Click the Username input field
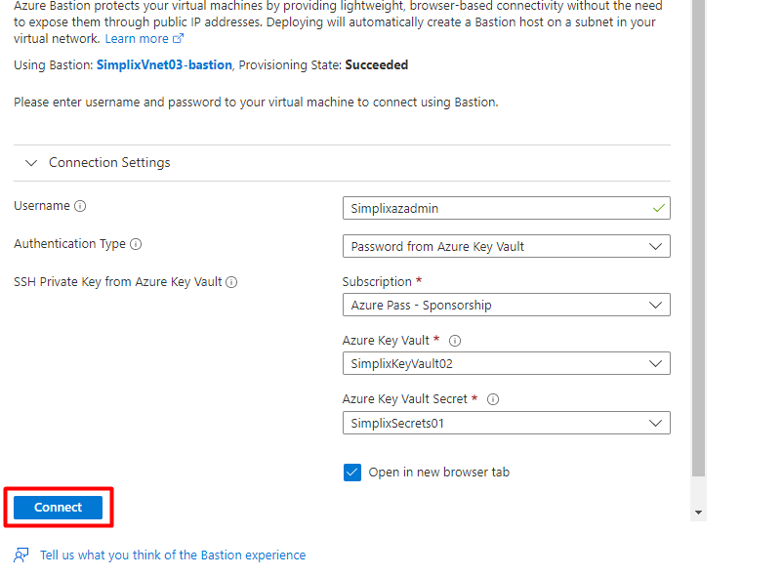The image size is (783, 576). click(x=498, y=208)
